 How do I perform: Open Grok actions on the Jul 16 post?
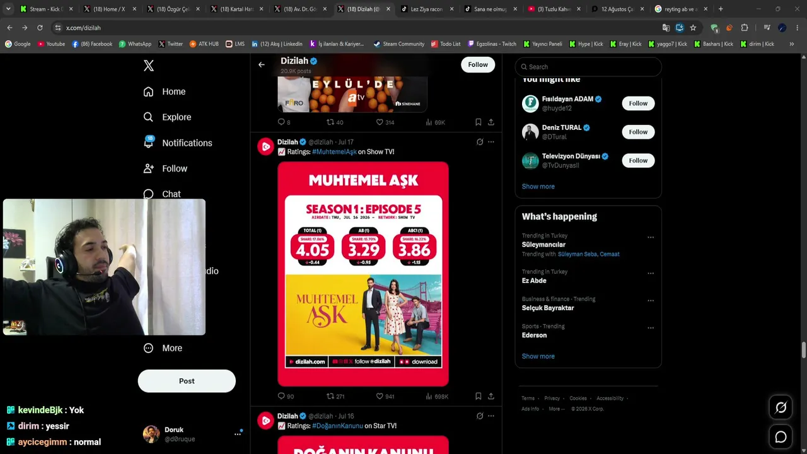click(480, 416)
